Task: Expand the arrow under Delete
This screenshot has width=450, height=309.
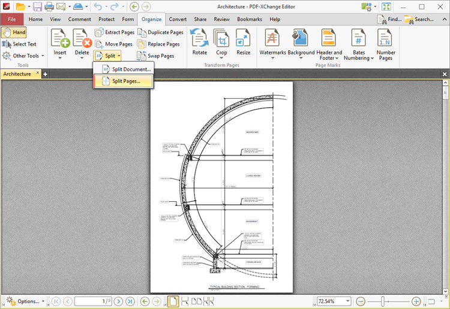Action: [x=82, y=58]
